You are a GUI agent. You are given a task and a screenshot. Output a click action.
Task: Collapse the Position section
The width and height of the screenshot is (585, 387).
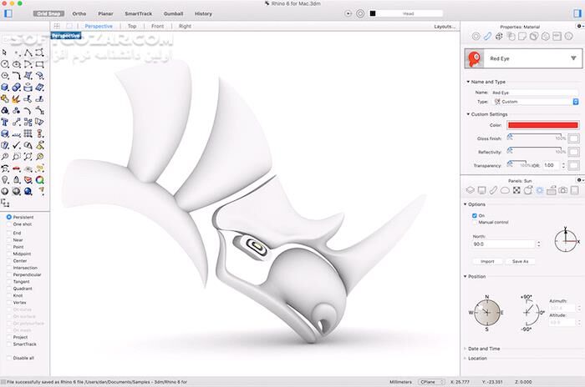pyautogui.click(x=465, y=276)
